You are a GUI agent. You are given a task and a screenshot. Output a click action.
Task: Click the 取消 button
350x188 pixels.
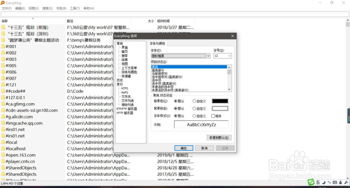tap(204, 148)
